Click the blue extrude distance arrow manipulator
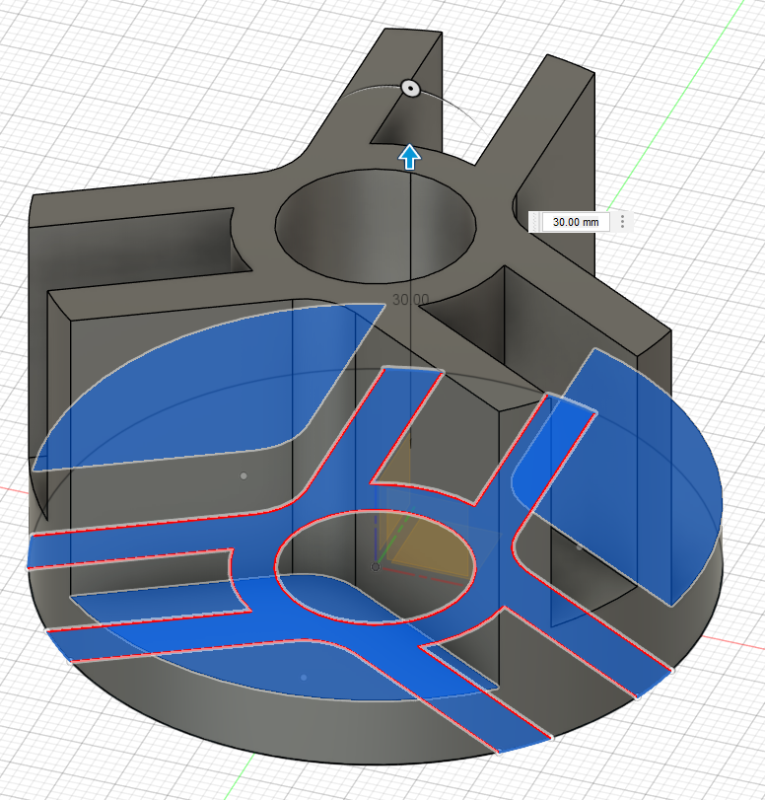Image resolution: width=765 pixels, height=800 pixels. [409, 157]
